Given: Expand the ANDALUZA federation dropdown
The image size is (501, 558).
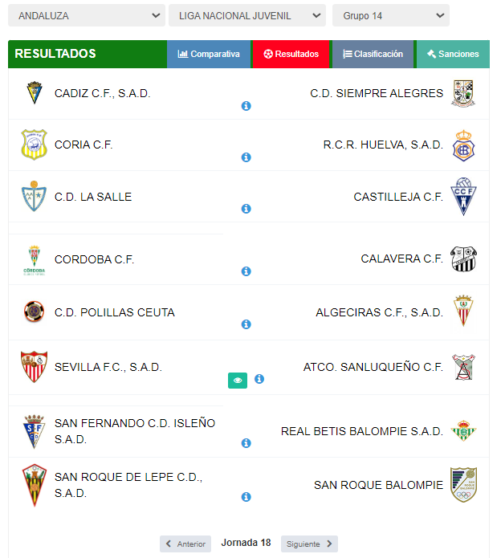Looking at the screenshot, I should click(x=87, y=16).
